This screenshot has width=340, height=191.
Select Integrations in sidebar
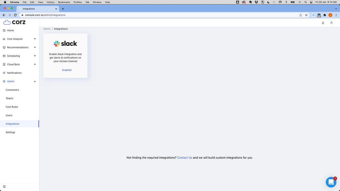(x=19, y=124)
